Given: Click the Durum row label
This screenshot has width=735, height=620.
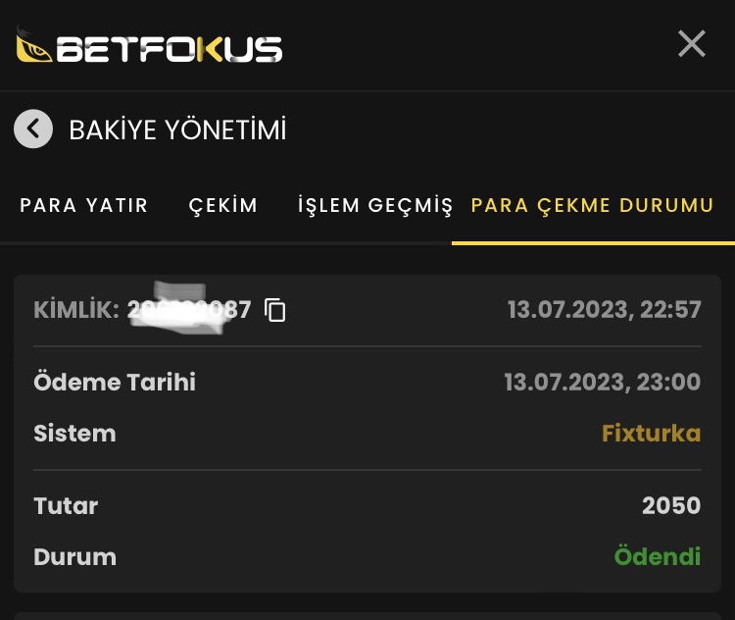Looking at the screenshot, I should click(74, 556).
